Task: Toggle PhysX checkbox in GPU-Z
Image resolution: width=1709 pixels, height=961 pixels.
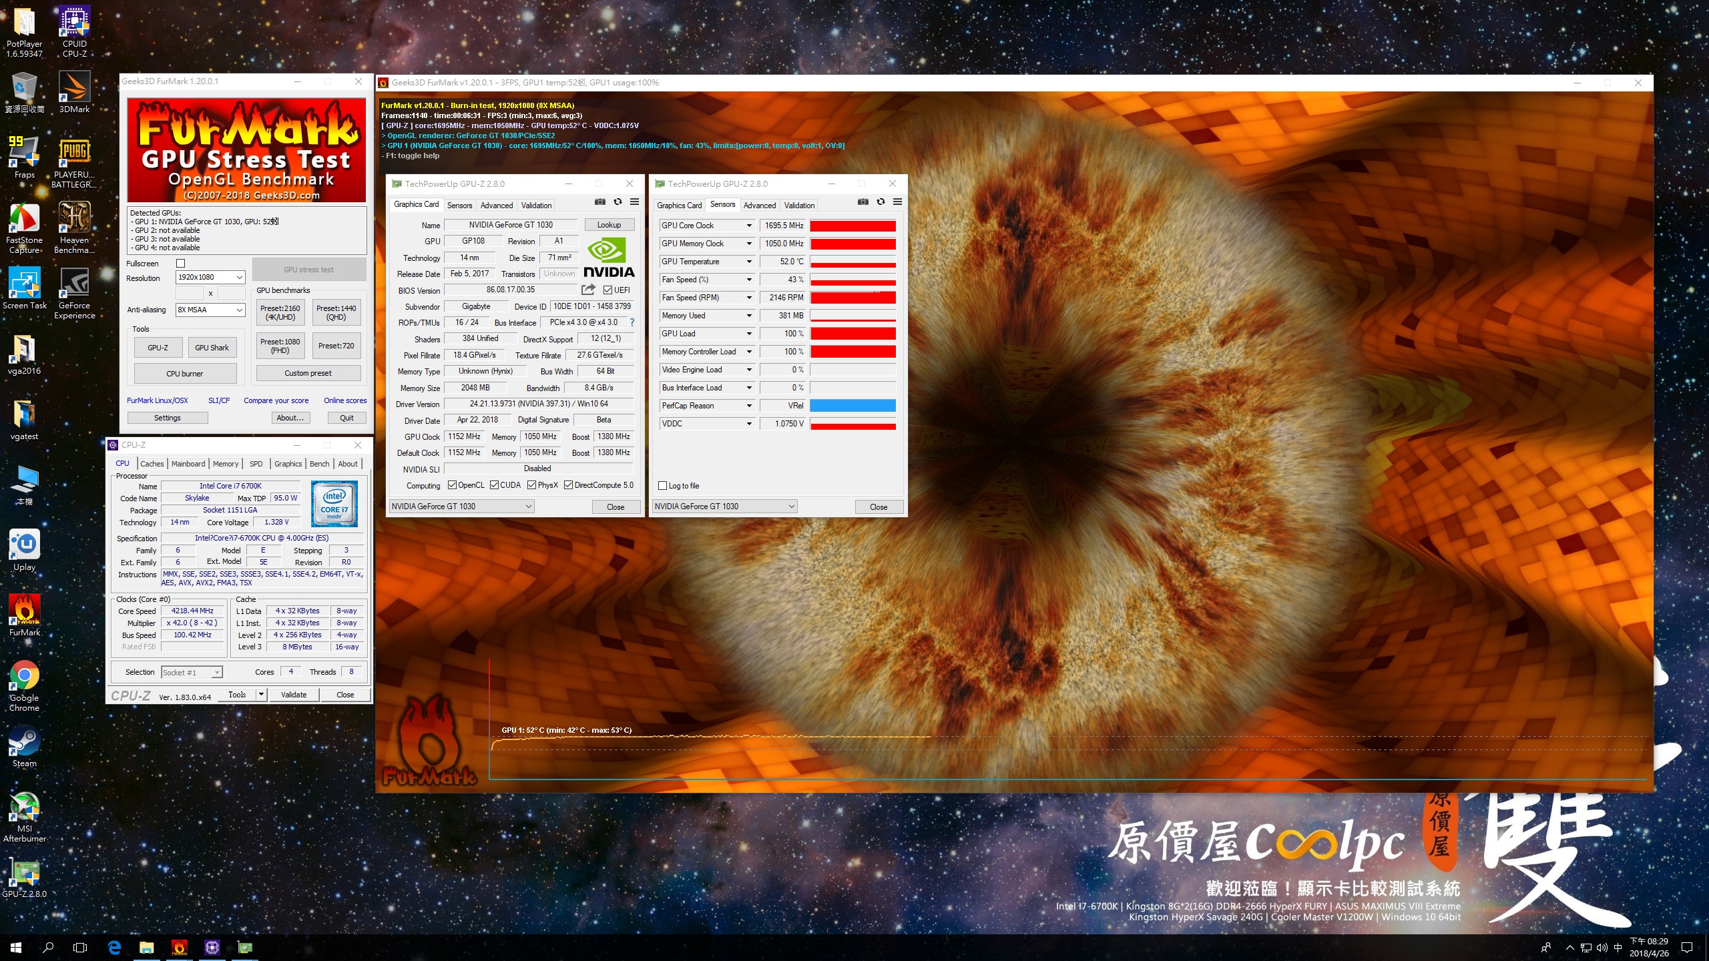Action: coord(531,485)
